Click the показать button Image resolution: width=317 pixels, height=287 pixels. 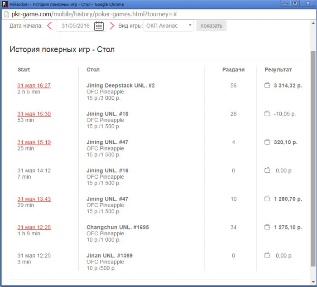pos(211,26)
